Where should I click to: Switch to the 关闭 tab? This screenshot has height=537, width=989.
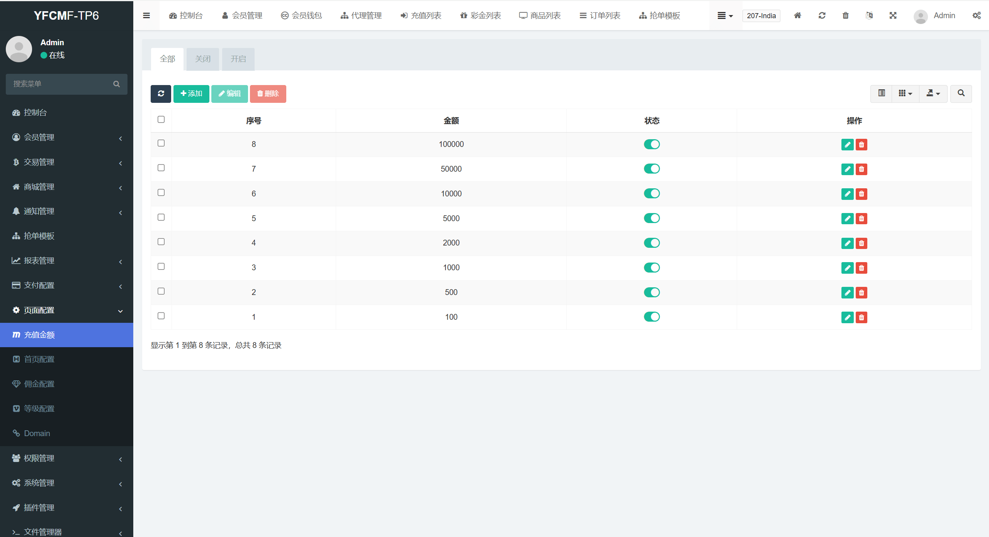tap(203, 59)
